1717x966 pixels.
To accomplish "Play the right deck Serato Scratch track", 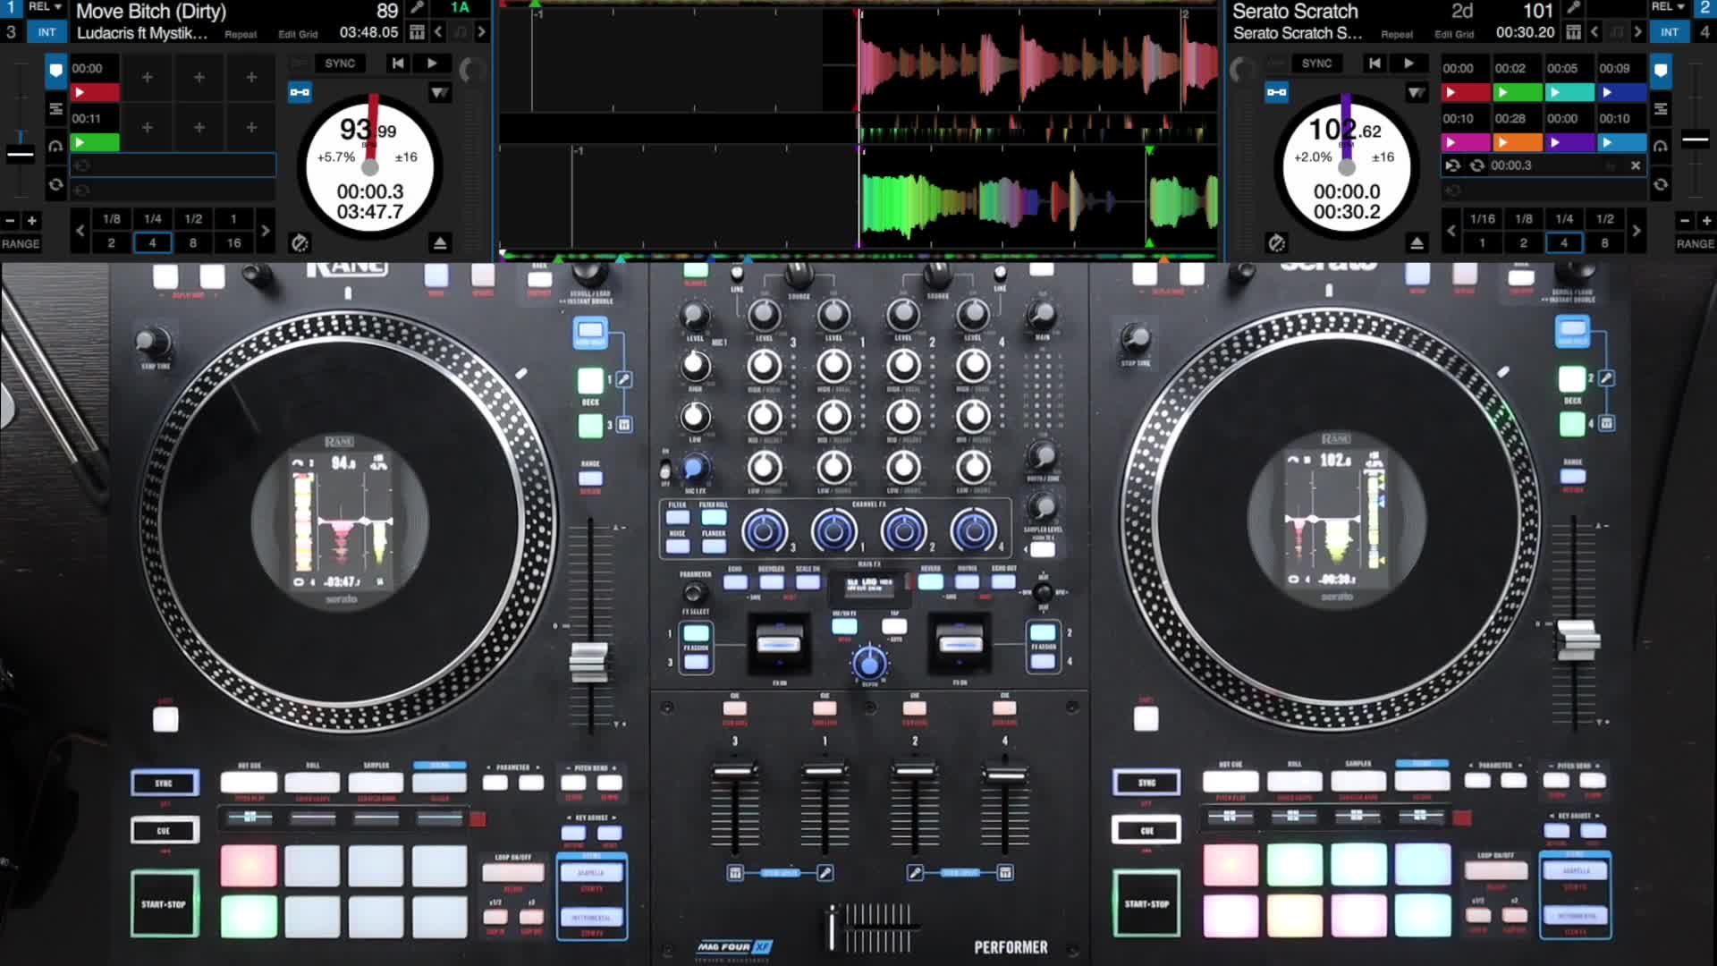I will 1408,64.
